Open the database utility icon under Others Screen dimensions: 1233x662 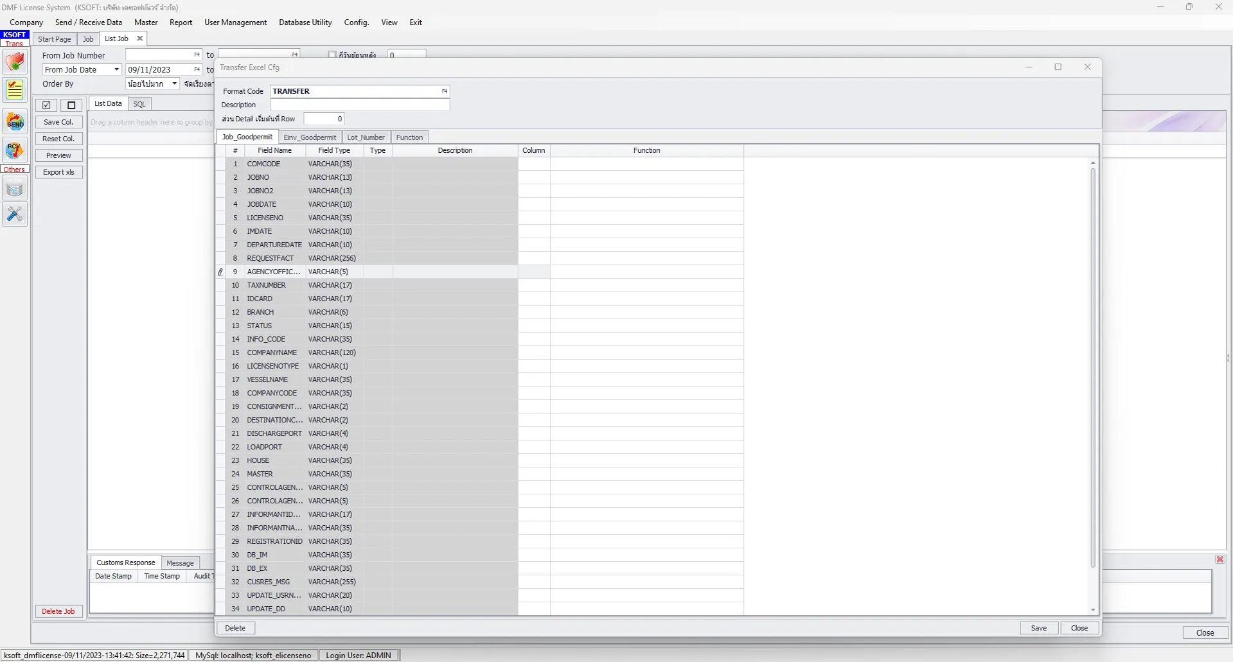pos(15,189)
